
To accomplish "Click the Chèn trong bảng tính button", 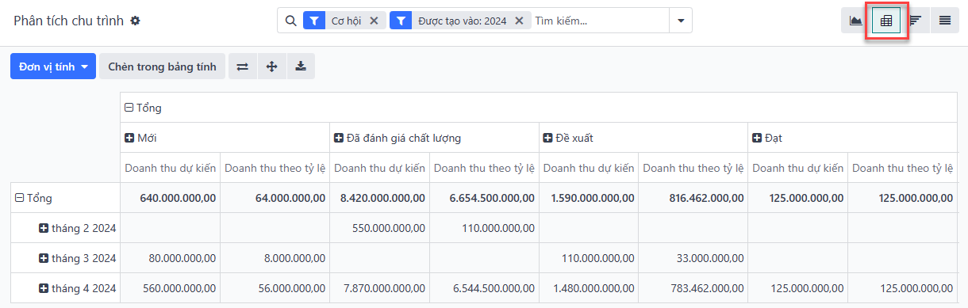I will (x=162, y=67).
